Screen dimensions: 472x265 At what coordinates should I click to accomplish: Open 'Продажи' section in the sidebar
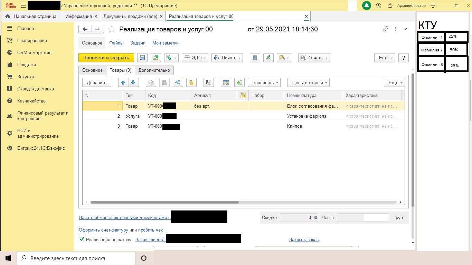[27, 65]
